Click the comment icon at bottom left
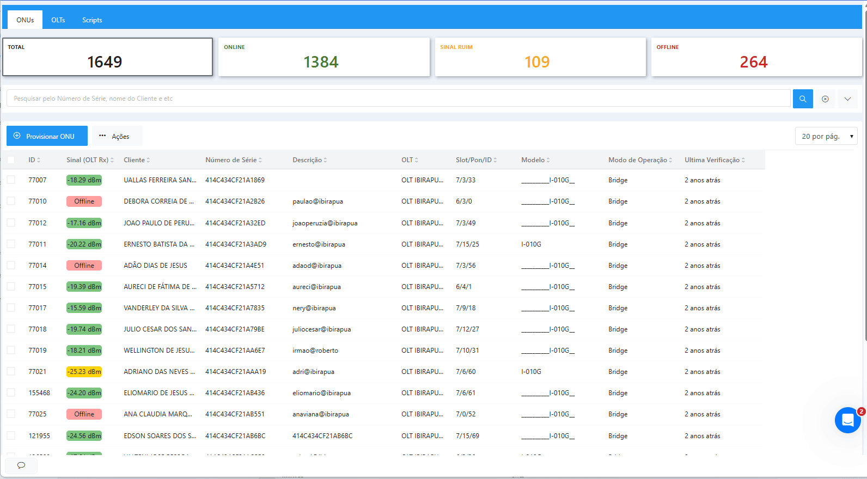Viewport: 867px width, 479px height. click(x=21, y=465)
